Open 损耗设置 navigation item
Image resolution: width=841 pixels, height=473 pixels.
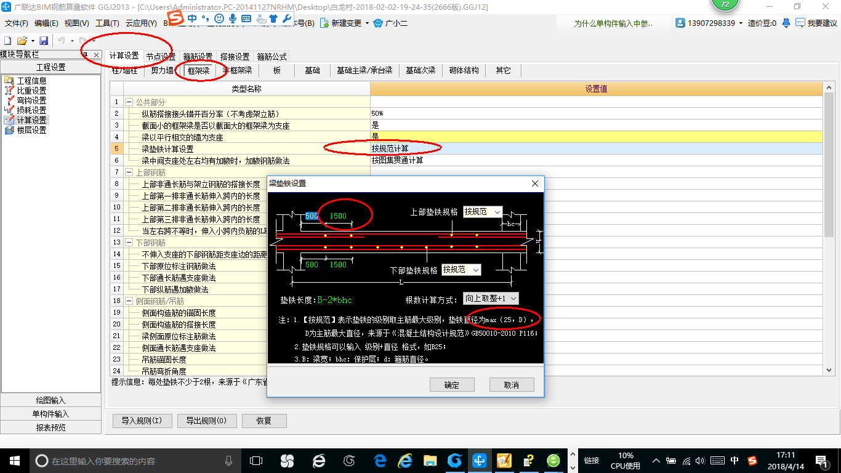click(31, 110)
